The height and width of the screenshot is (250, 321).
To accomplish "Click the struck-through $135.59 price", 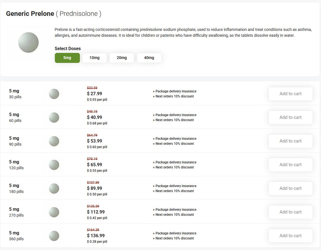I will [x=93, y=206].
